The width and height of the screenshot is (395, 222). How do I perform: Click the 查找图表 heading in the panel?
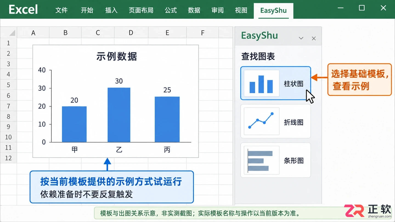[258, 56]
